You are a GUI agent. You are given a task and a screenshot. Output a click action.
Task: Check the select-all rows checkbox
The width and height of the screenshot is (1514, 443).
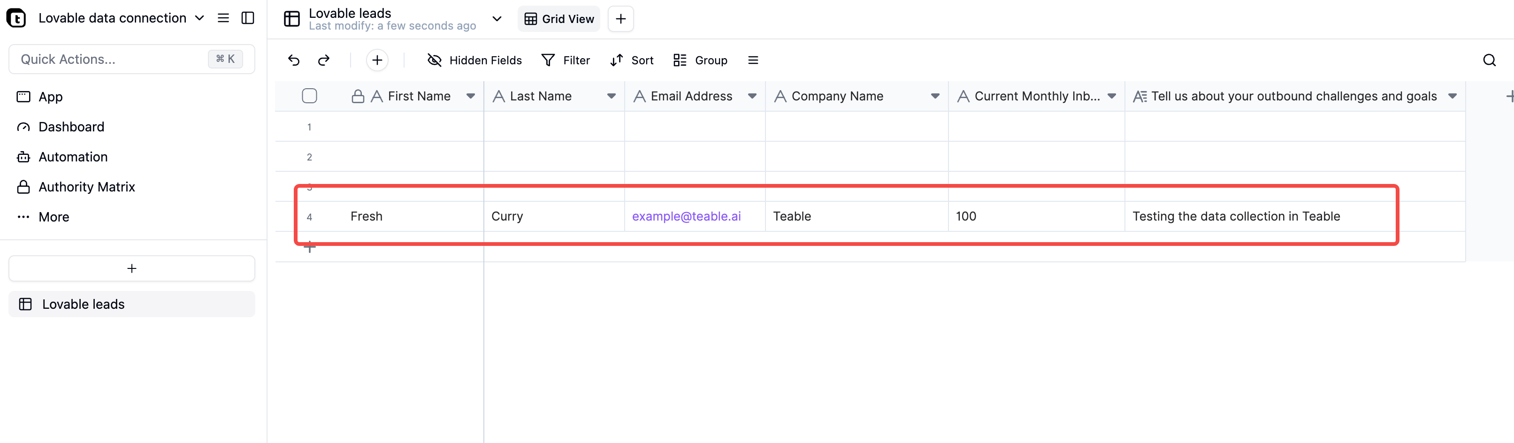[309, 96]
